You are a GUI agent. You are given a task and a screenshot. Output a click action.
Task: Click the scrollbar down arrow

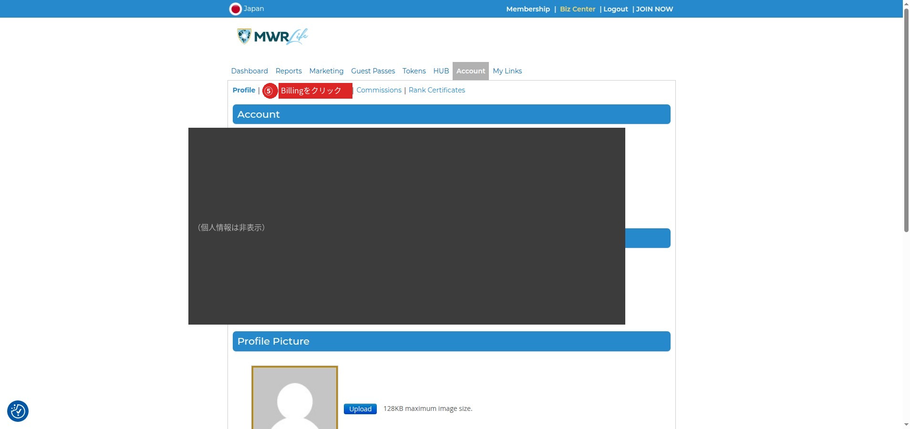click(906, 425)
